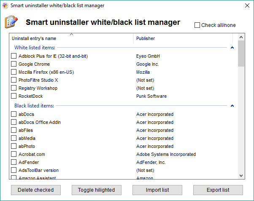Check the RocketDock checkbox

14,96
